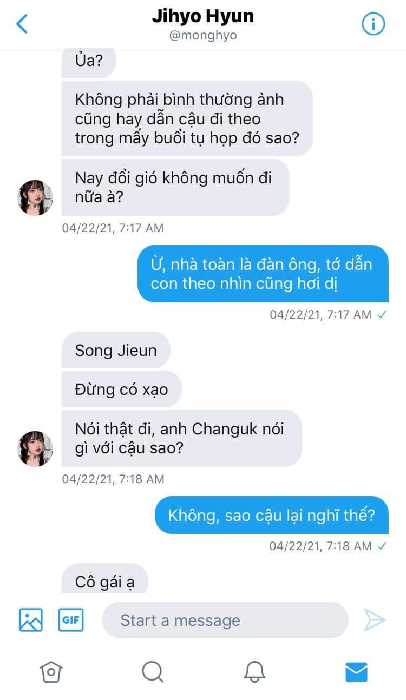Tap avatar next to 'Nay đổi gió' message
The width and height of the screenshot is (406, 700).
[x=35, y=197]
